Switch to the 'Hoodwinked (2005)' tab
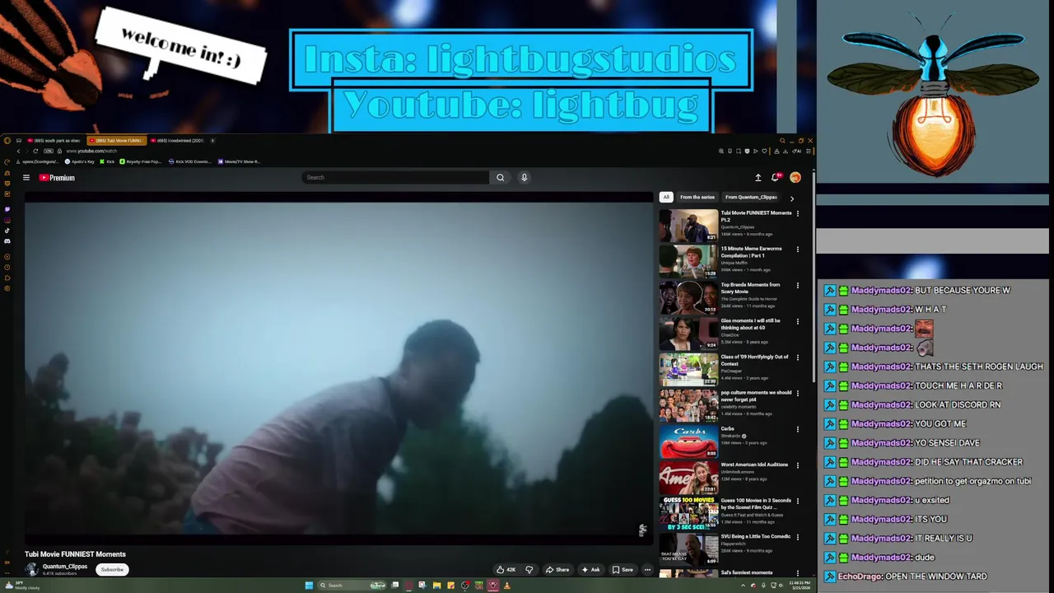Screen dimensions: 1054x593 179,141
